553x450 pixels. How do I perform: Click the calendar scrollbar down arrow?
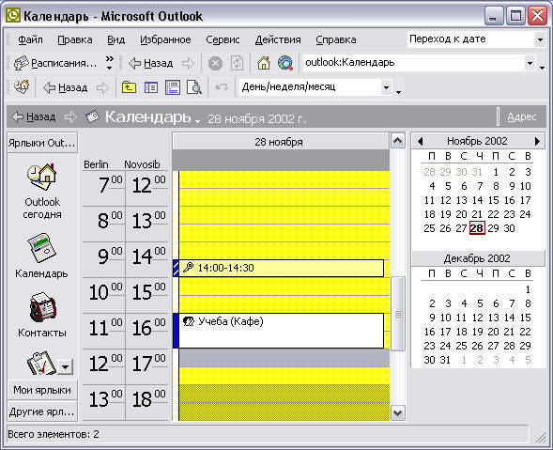click(398, 412)
